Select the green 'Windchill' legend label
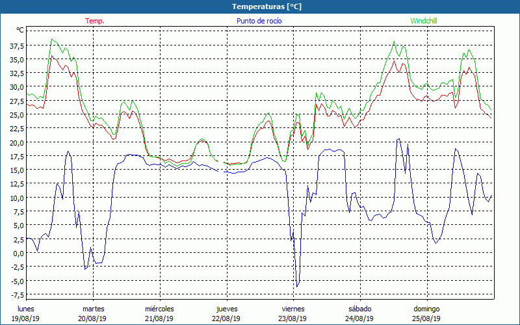Screen dimensions: 520x325 pyautogui.click(x=424, y=21)
